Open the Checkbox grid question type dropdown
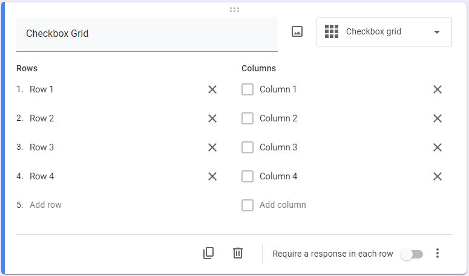 [x=384, y=32]
